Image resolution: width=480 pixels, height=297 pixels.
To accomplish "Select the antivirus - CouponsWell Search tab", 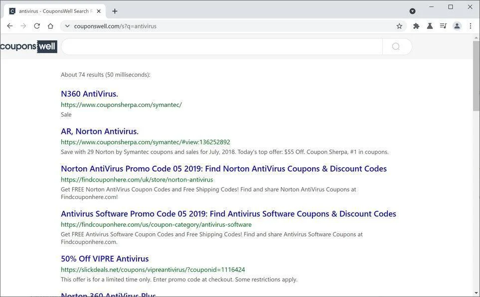I will (55, 11).
